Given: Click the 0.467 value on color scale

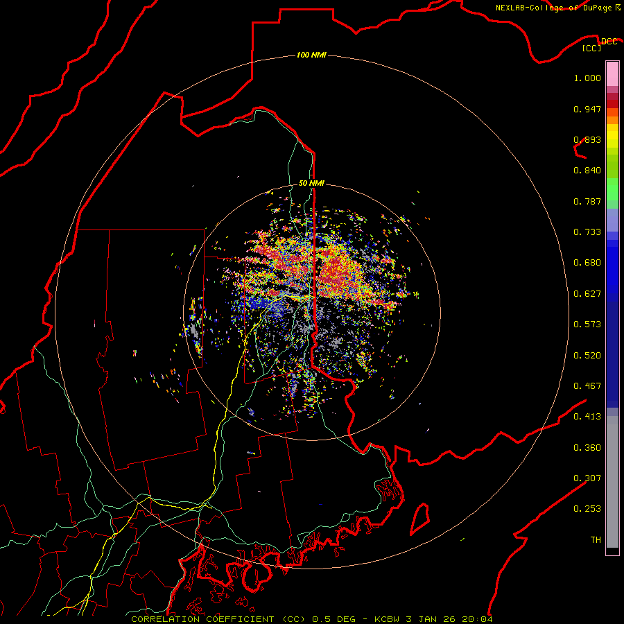Looking at the screenshot, I should 587,386.
